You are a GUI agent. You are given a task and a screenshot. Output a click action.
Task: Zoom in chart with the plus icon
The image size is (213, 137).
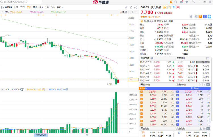click(x=132, y=12)
